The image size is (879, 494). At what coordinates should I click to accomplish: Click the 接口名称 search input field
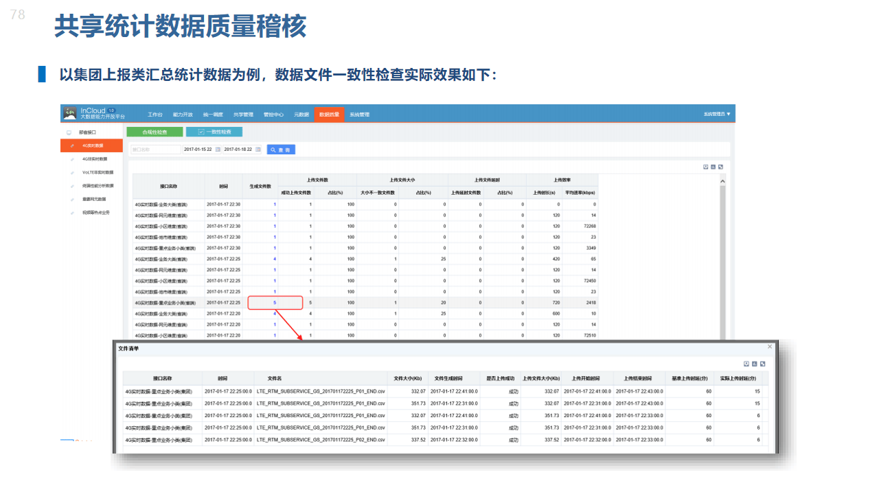tap(155, 149)
